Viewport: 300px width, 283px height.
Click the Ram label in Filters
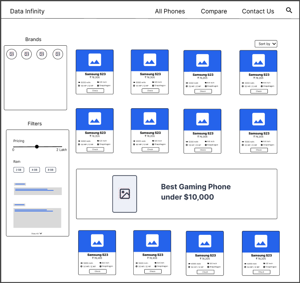click(17, 162)
